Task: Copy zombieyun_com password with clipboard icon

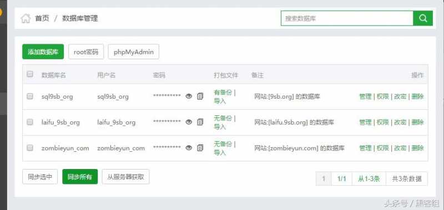Action: coord(200,148)
